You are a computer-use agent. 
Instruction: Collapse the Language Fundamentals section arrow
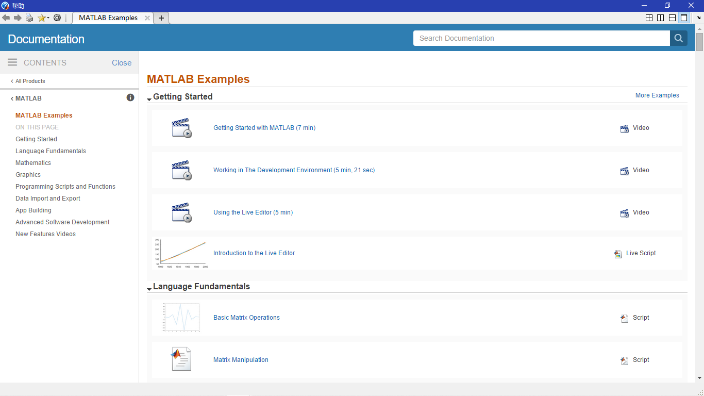(149, 289)
